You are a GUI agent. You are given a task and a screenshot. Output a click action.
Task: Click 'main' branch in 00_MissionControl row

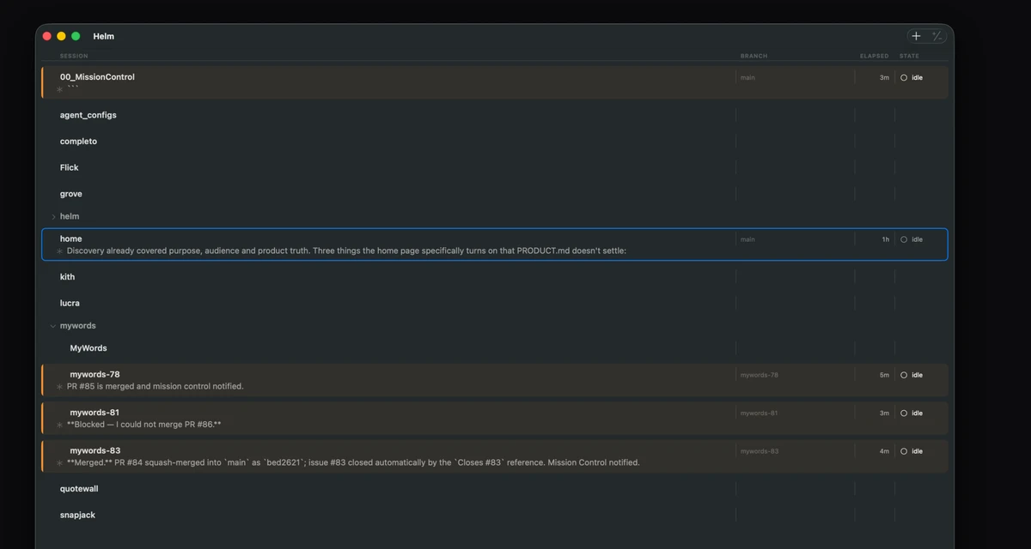747,77
